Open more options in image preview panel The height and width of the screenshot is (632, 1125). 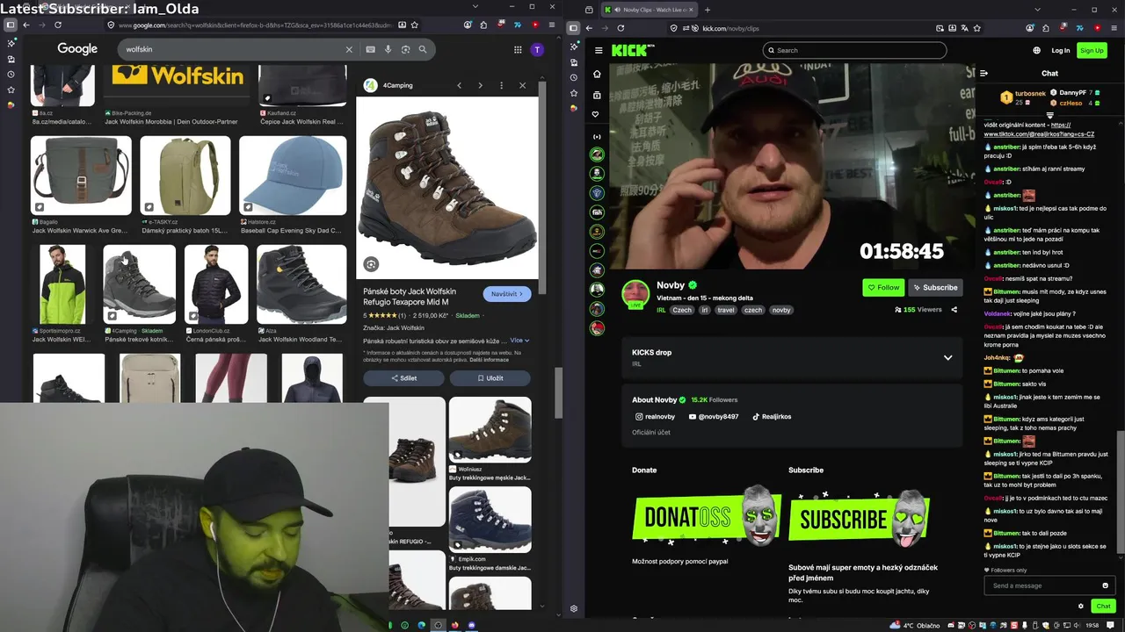(501, 85)
